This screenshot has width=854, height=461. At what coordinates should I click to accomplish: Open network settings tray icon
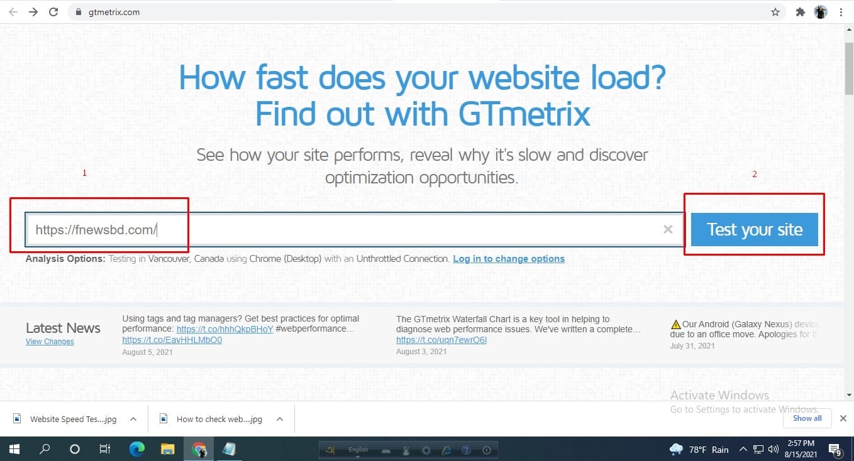[x=758, y=449]
